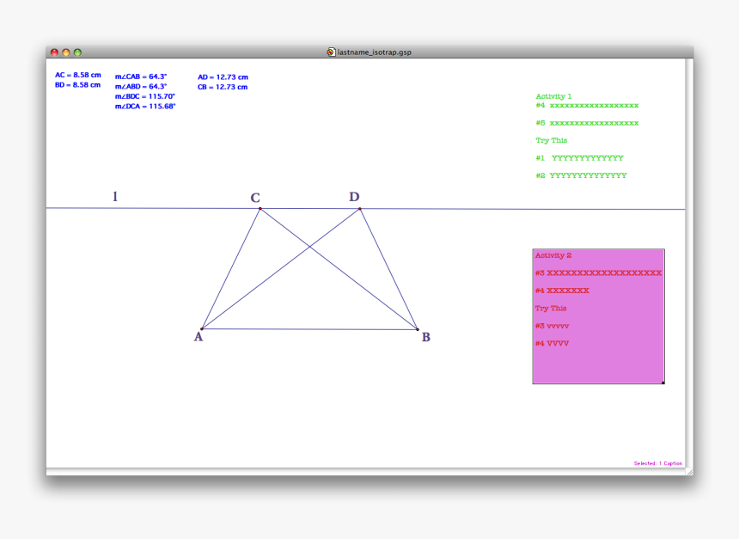Click the CB = 12.73 cm measurement

click(222, 87)
